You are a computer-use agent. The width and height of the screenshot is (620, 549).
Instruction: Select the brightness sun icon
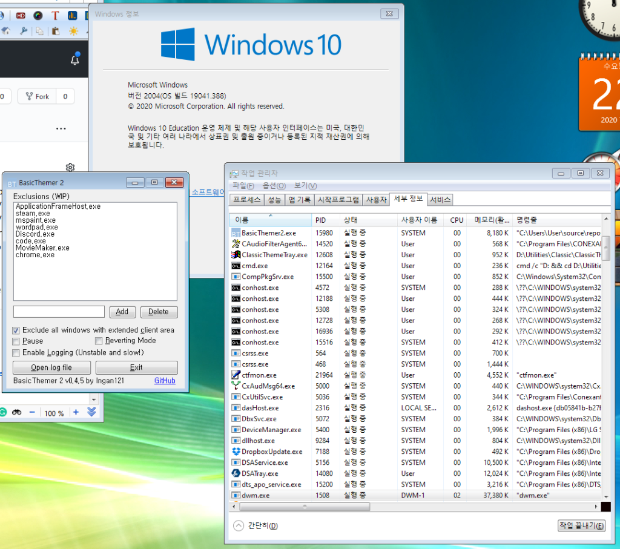click(74, 31)
